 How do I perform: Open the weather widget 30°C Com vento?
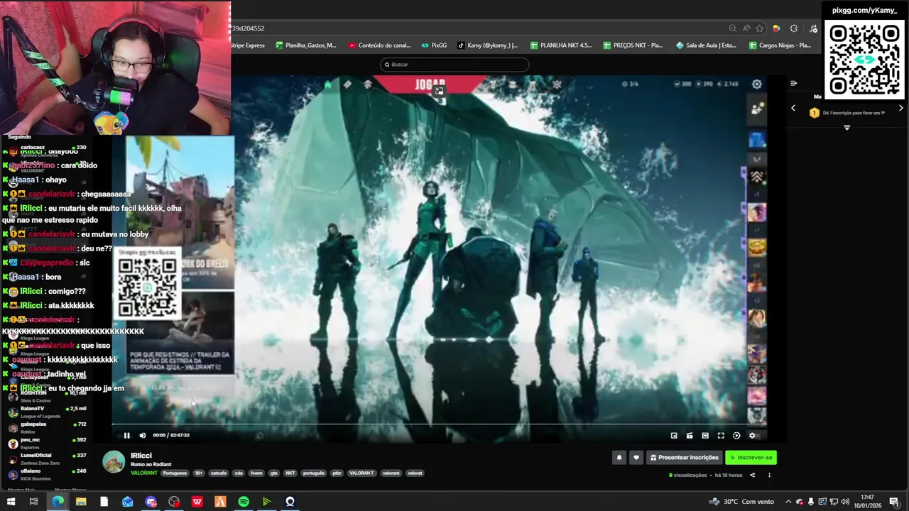coord(741,502)
